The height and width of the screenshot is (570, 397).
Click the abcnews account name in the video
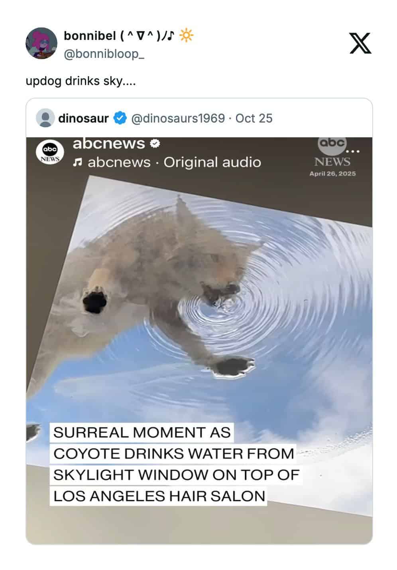[x=109, y=143]
